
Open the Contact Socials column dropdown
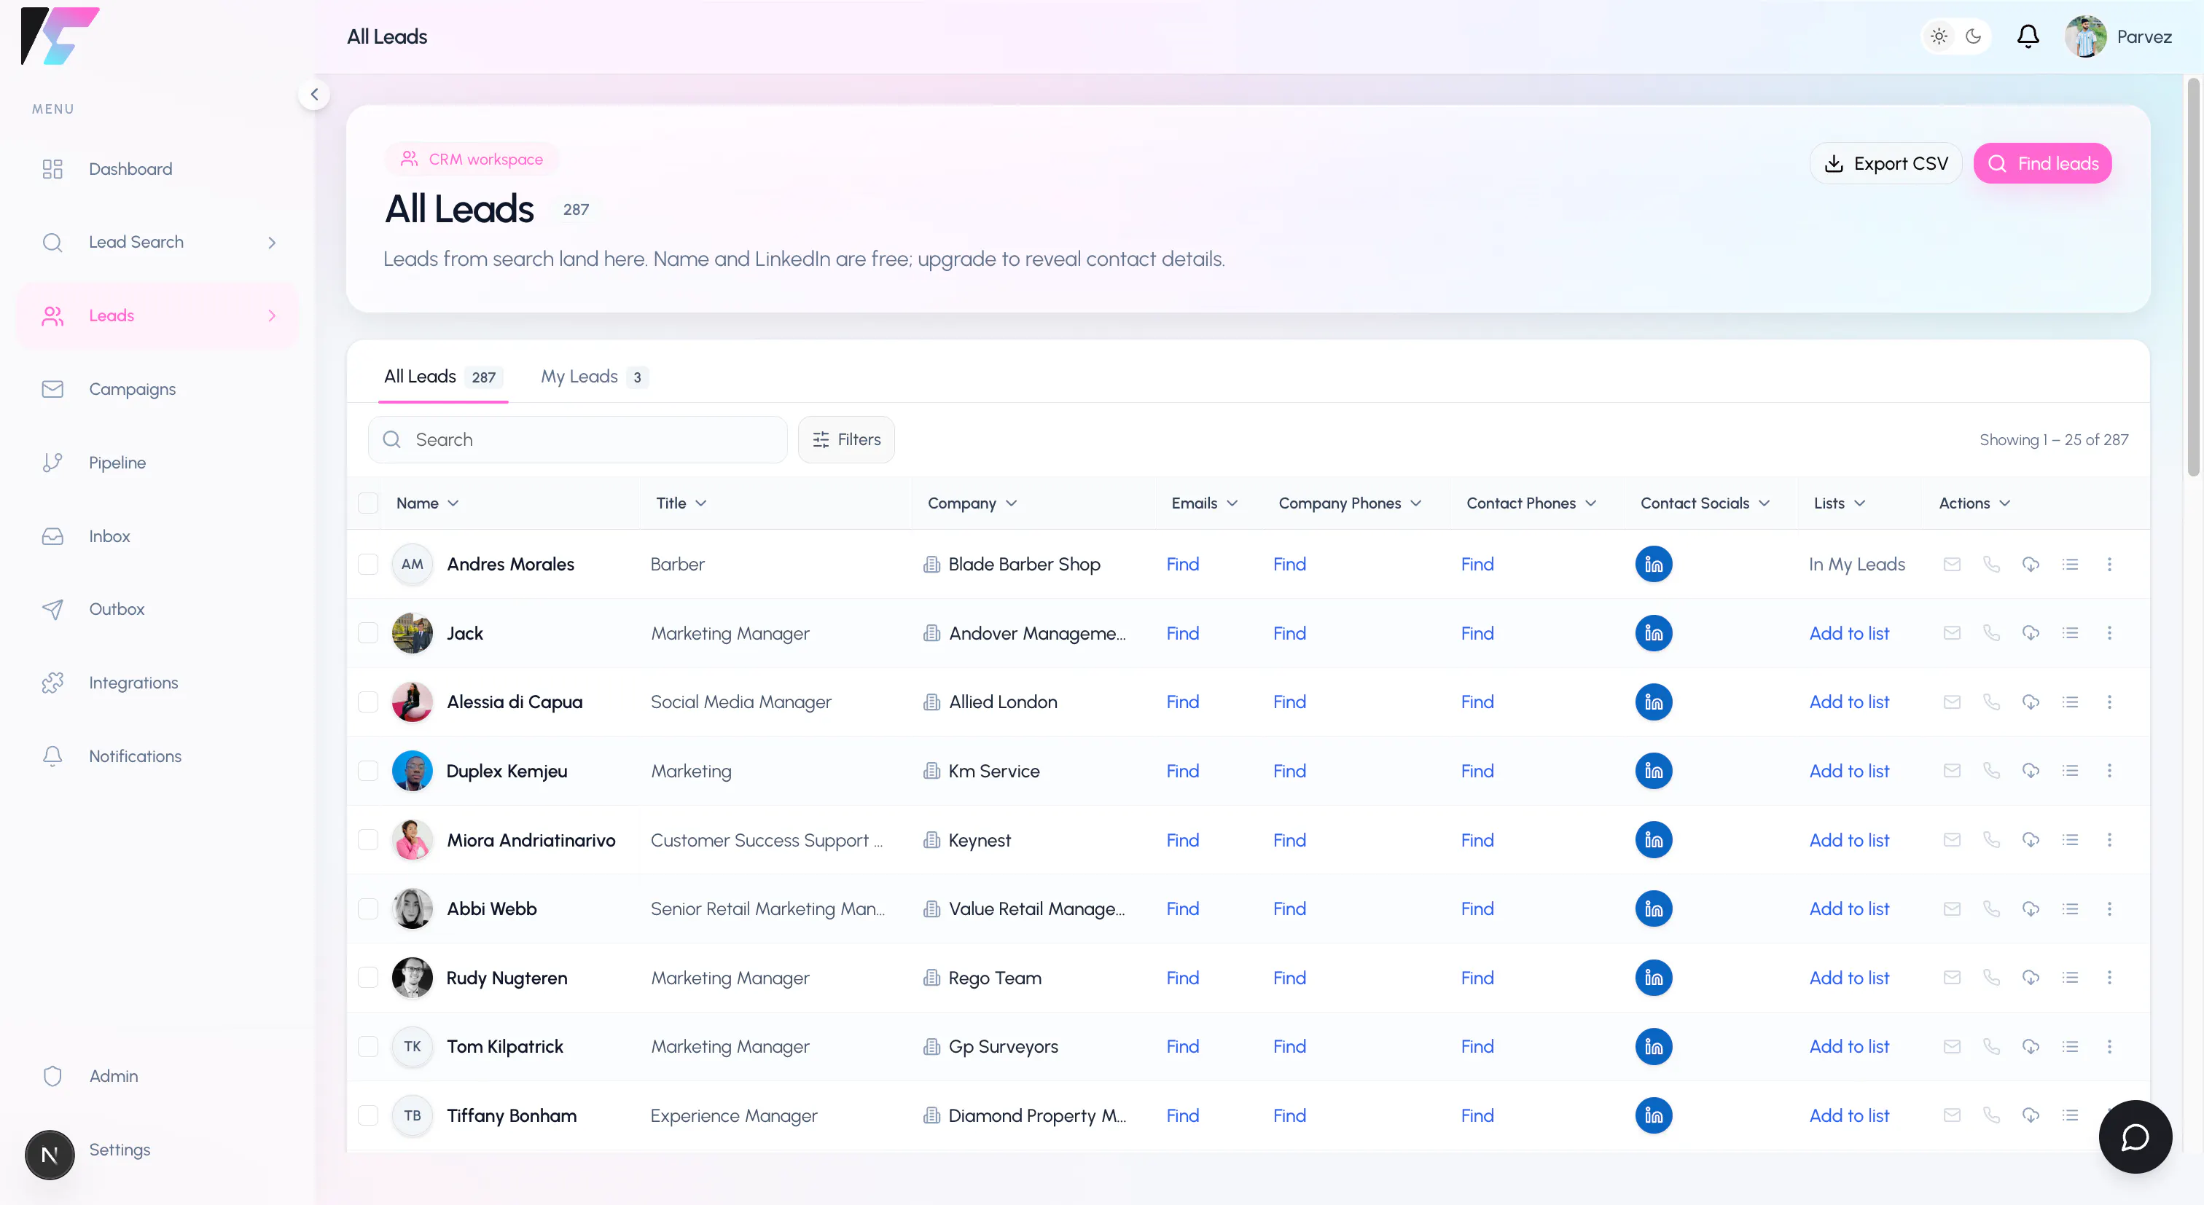[x=1765, y=503]
